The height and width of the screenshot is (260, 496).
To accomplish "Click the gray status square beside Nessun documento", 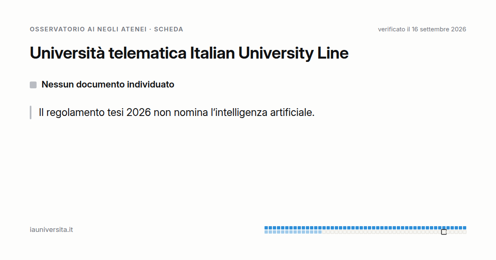I will (x=33, y=85).
